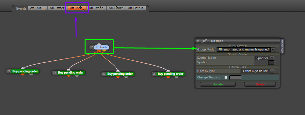The width and height of the screenshot is (305, 115).
Task: Click the Symbol input field
Action: point(271,62)
